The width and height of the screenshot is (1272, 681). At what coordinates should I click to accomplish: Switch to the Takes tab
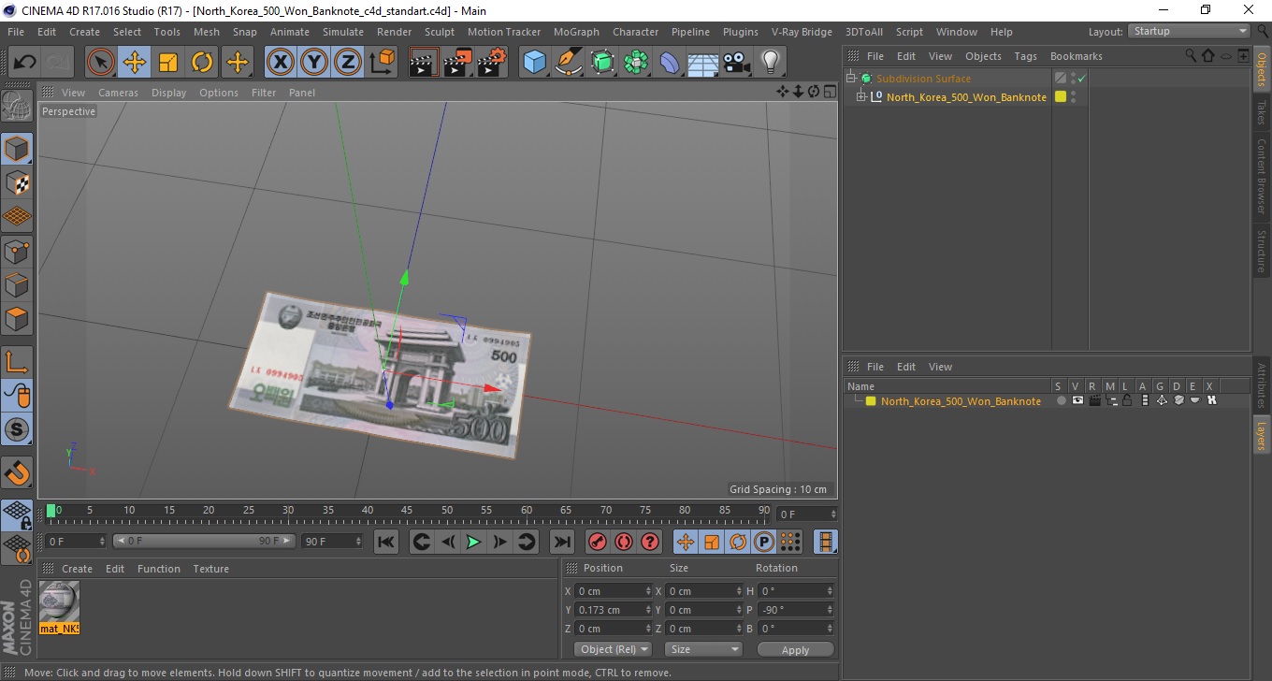coord(1262,111)
